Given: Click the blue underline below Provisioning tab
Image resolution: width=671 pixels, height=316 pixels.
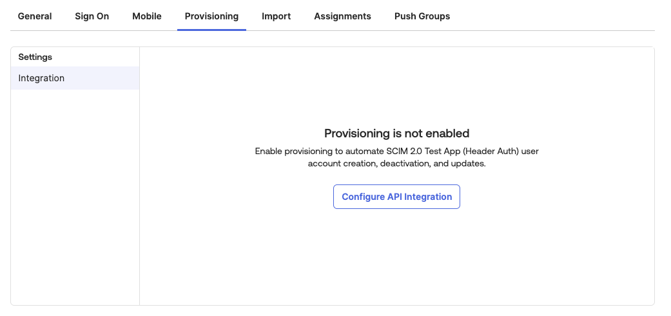Looking at the screenshot, I should (211, 30).
